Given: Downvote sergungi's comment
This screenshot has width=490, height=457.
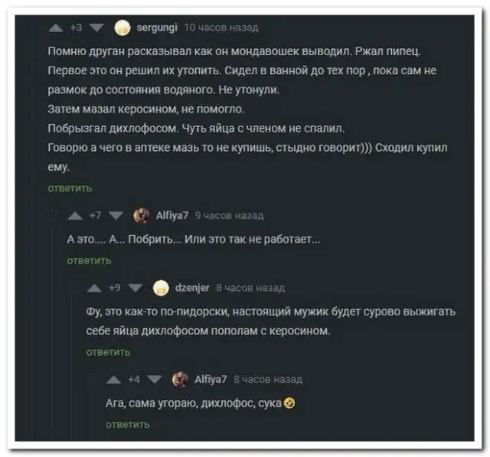Looking at the screenshot, I should pyautogui.click(x=96, y=28).
